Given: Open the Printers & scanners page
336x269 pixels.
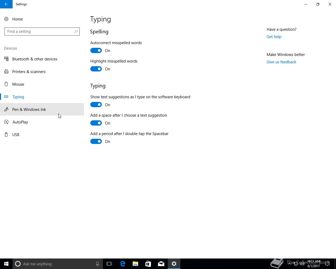Looking at the screenshot, I should point(29,72).
